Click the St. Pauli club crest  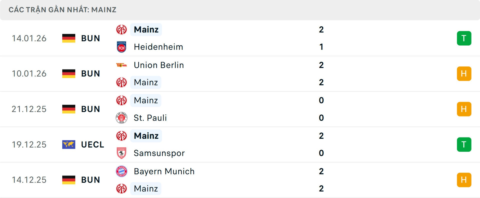tap(121, 118)
